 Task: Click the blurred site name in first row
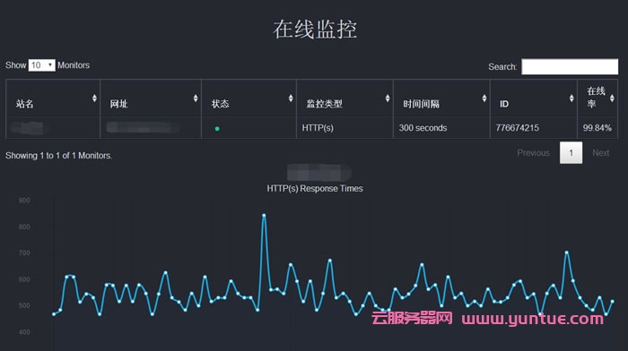27,128
